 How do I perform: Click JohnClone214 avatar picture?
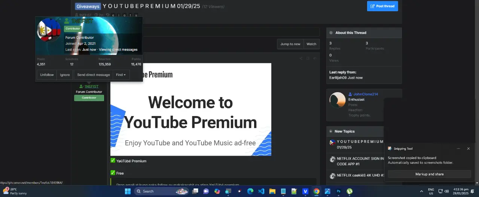(x=337, y=100)
